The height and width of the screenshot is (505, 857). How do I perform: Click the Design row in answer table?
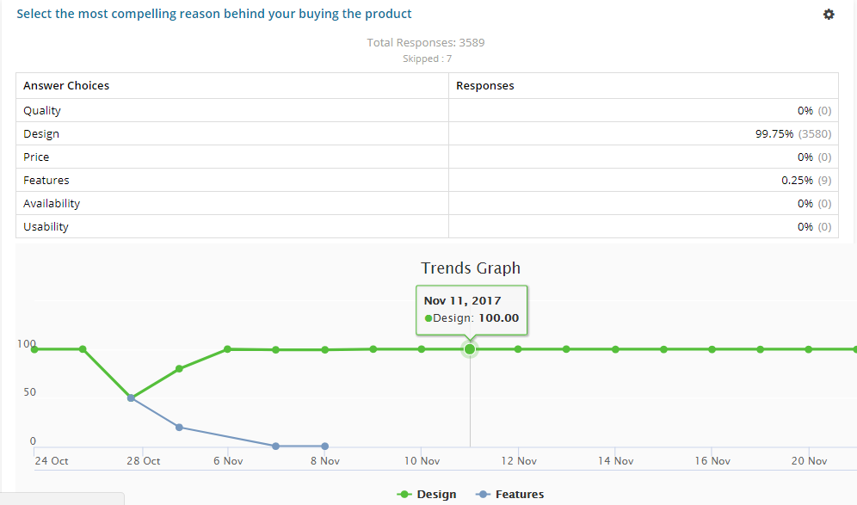pyautogui.click(x=427, y=133)
